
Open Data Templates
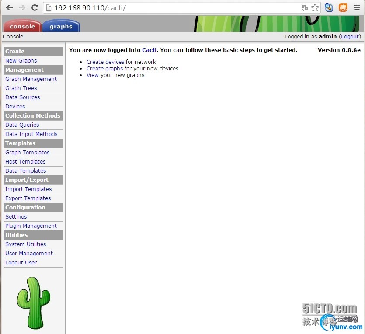pyautogui.click(x=26, y=170)
